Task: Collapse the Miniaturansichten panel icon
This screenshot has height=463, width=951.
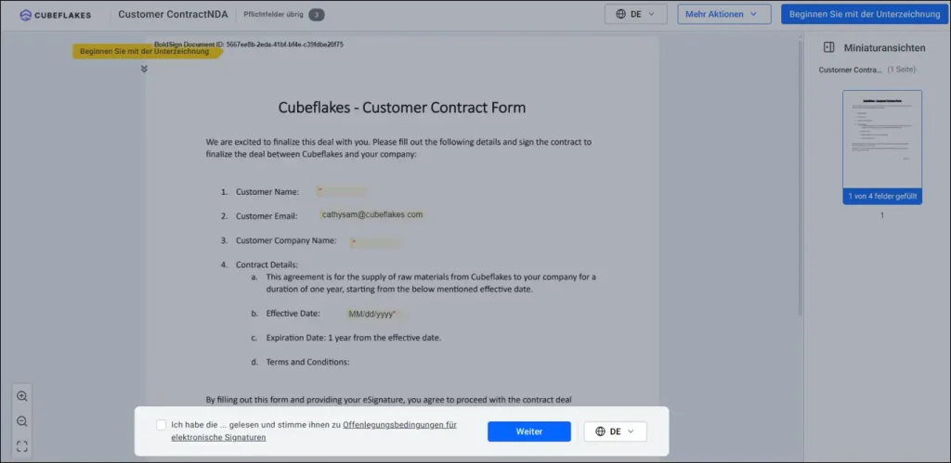Action: coord(828,48)
